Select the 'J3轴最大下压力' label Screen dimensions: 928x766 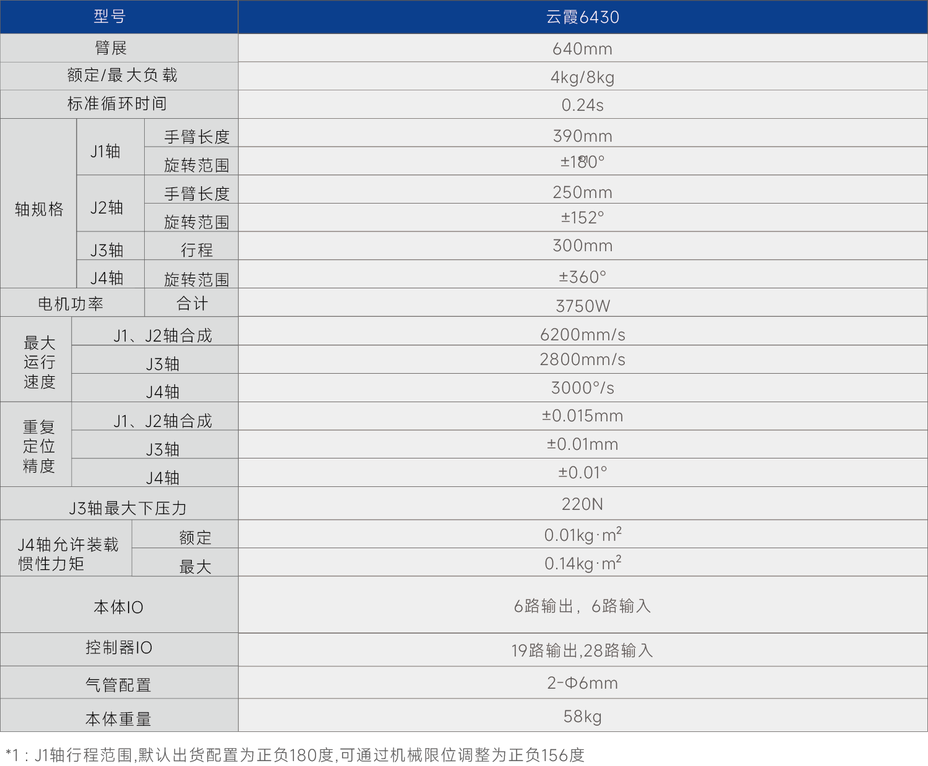tap(128, 508)
